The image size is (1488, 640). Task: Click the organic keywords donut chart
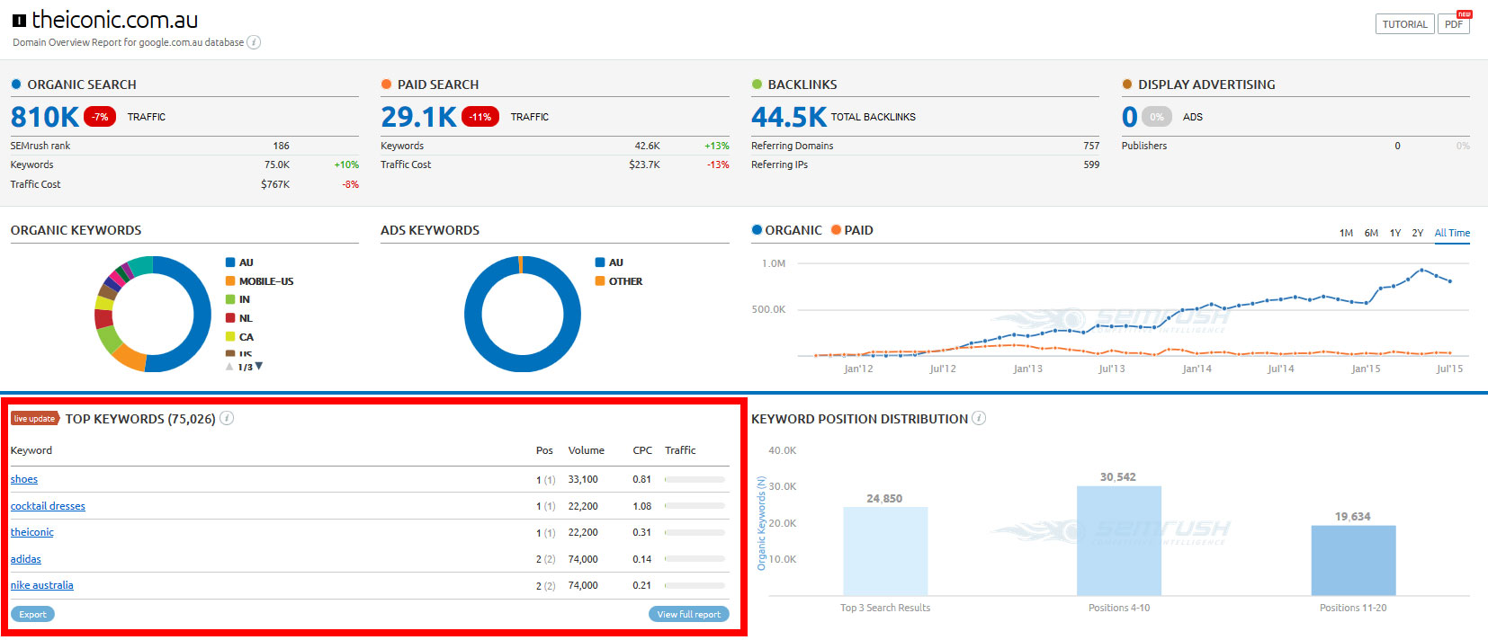(153, 314)
